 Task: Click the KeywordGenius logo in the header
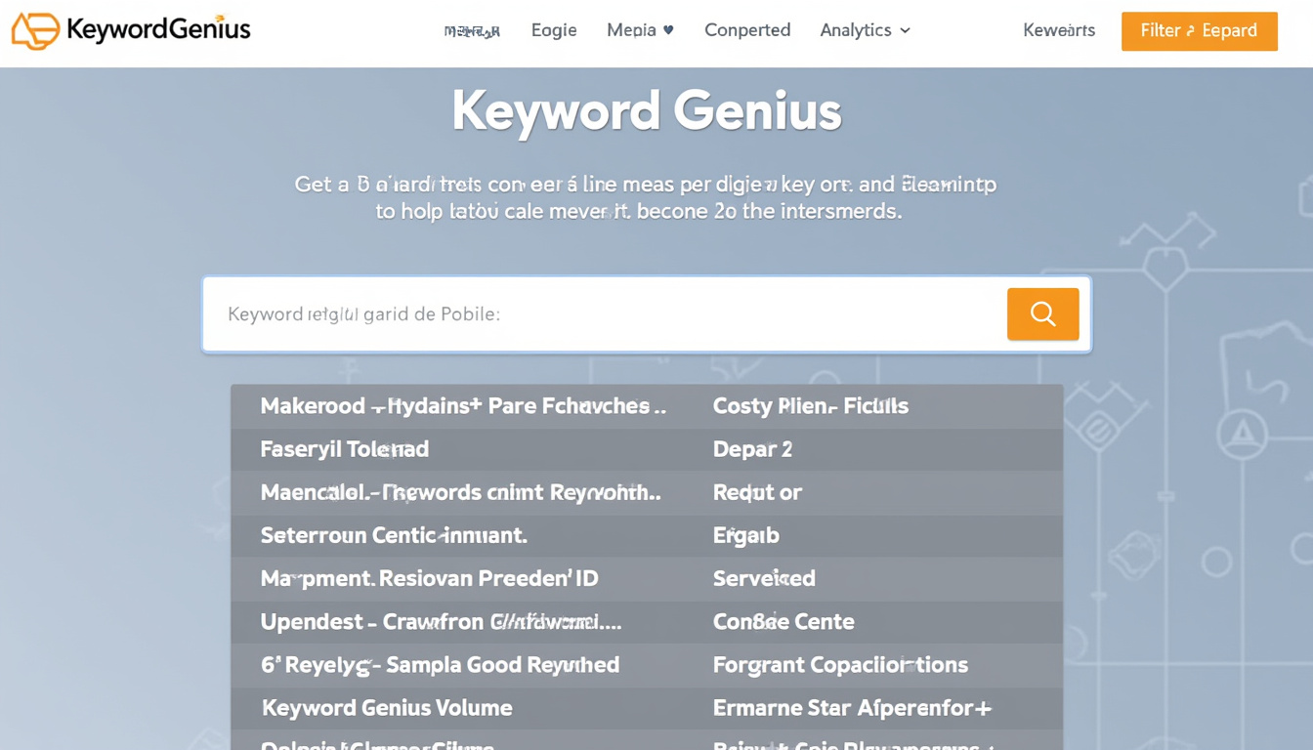[131, 30]
